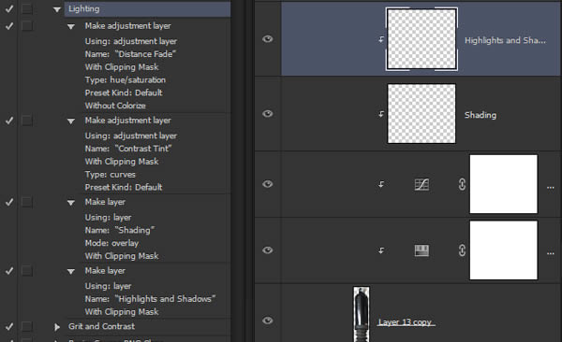Expand the Grit and Contrast action
562x342 pixels.
pos(57,327)
